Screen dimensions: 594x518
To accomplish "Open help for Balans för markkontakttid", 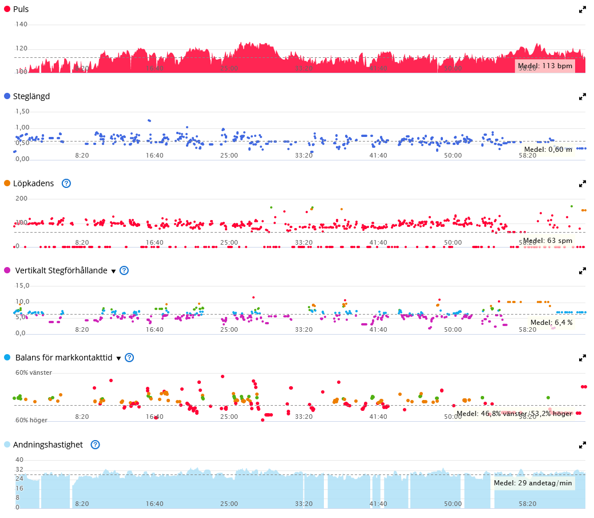I will coord(129,358).
